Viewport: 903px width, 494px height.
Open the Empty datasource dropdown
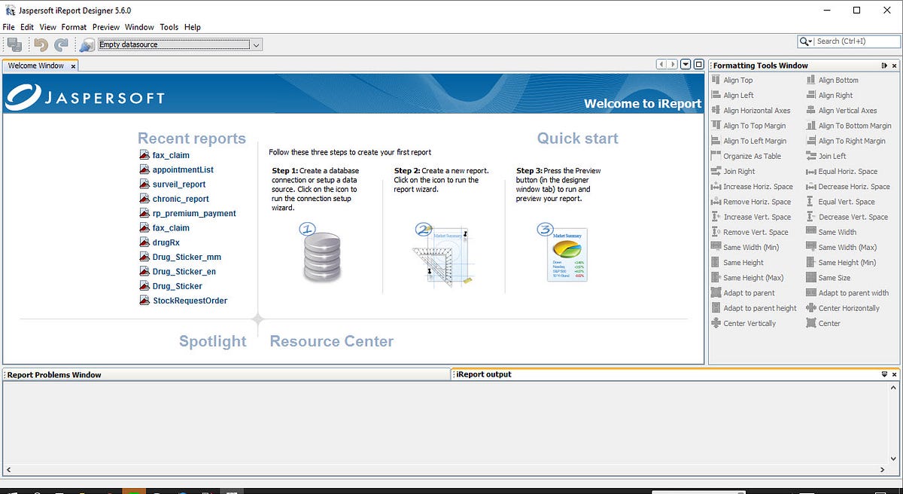(x=256, y=44)
